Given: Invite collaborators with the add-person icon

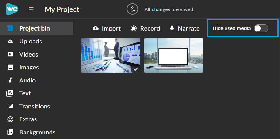Looking at the screenshot, I should [x=132, y=9].
